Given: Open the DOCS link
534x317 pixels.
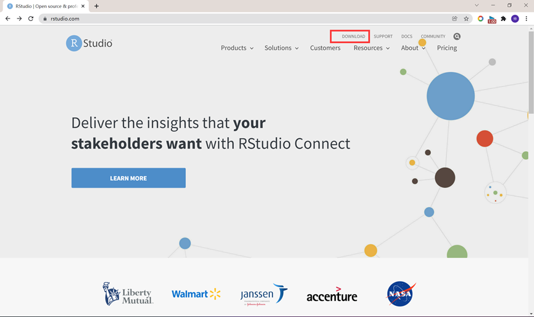Looking at the screenshot, I should [x=407, y=36].
